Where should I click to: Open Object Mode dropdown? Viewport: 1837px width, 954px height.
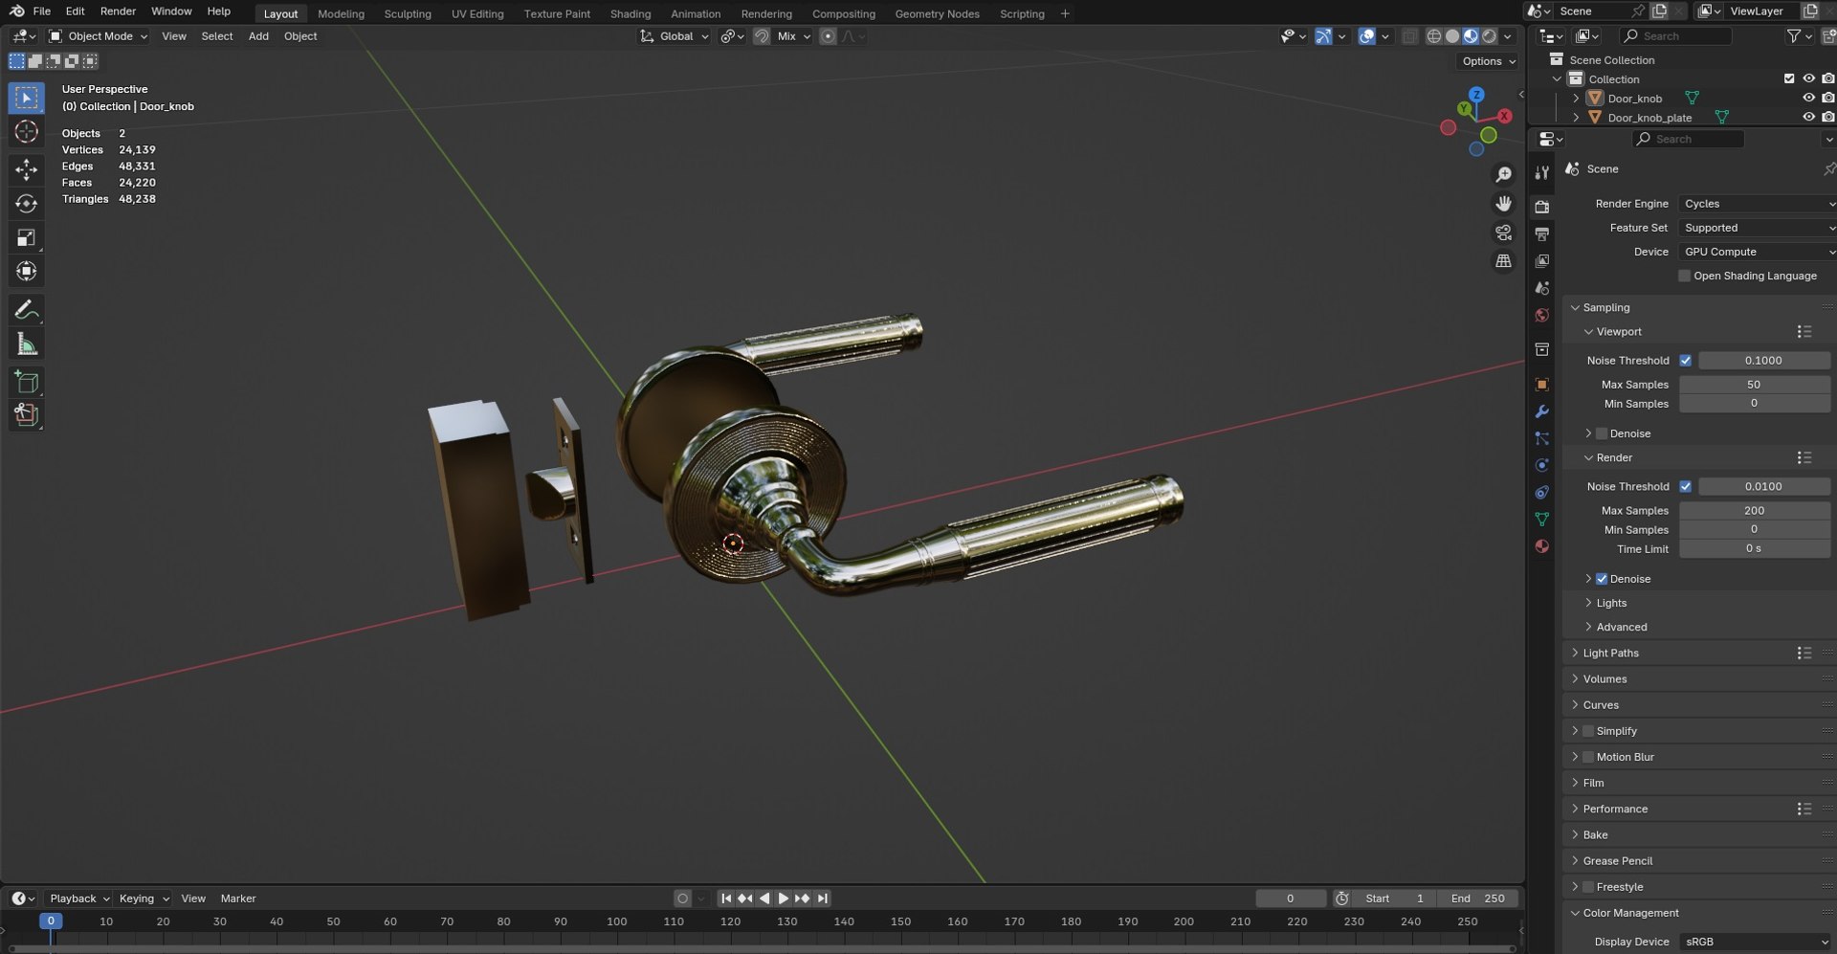click(x=99, y=36)
